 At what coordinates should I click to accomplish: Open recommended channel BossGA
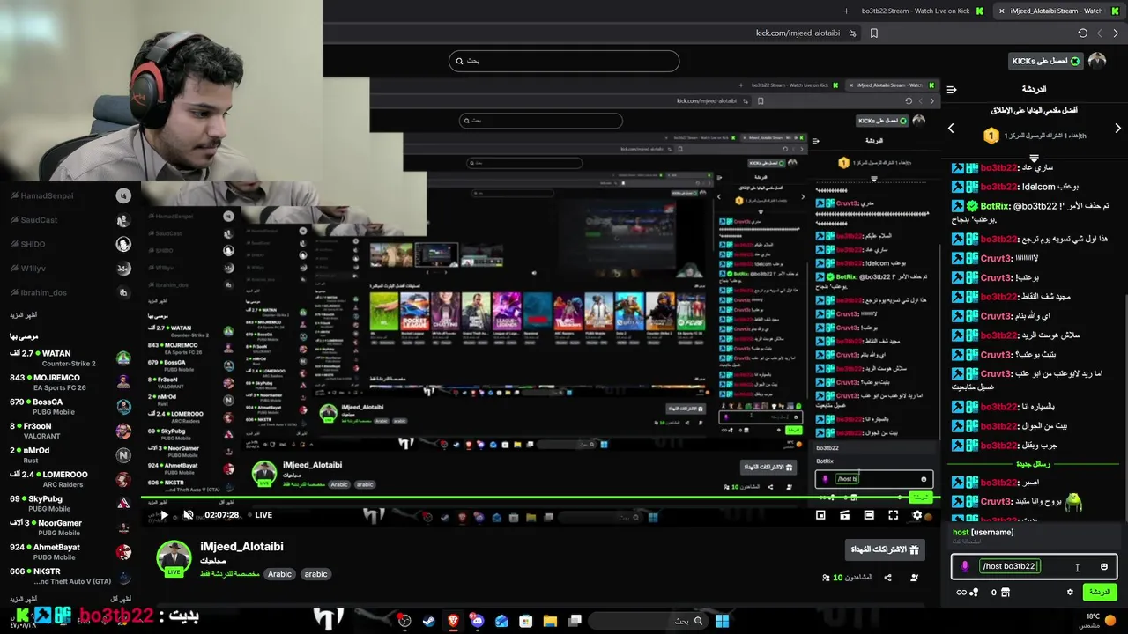pyautogui.click(x=70, y=407)
